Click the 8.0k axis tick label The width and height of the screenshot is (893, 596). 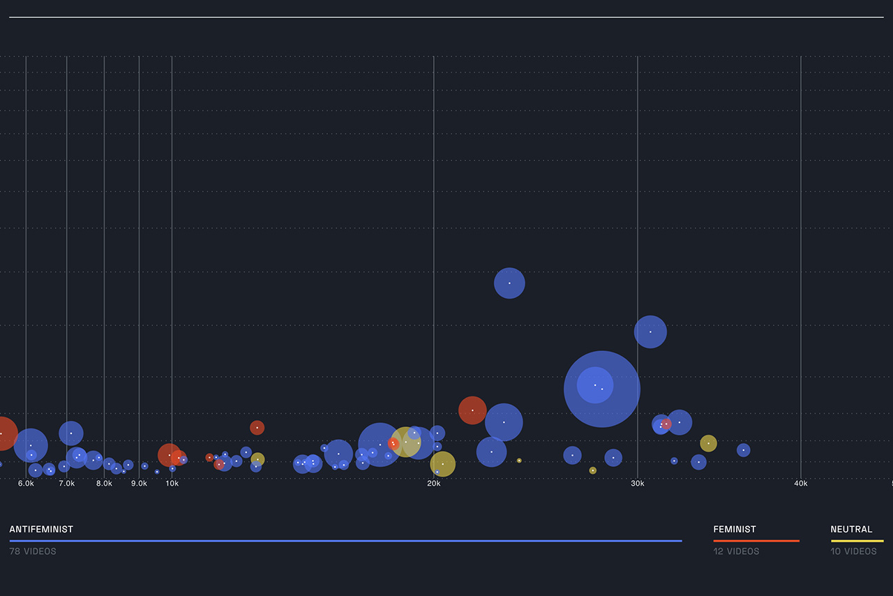(104, 484)
